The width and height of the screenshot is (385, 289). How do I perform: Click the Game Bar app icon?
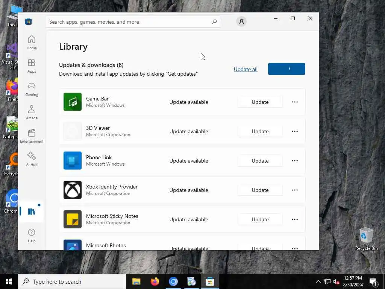[x=73, y=102]
